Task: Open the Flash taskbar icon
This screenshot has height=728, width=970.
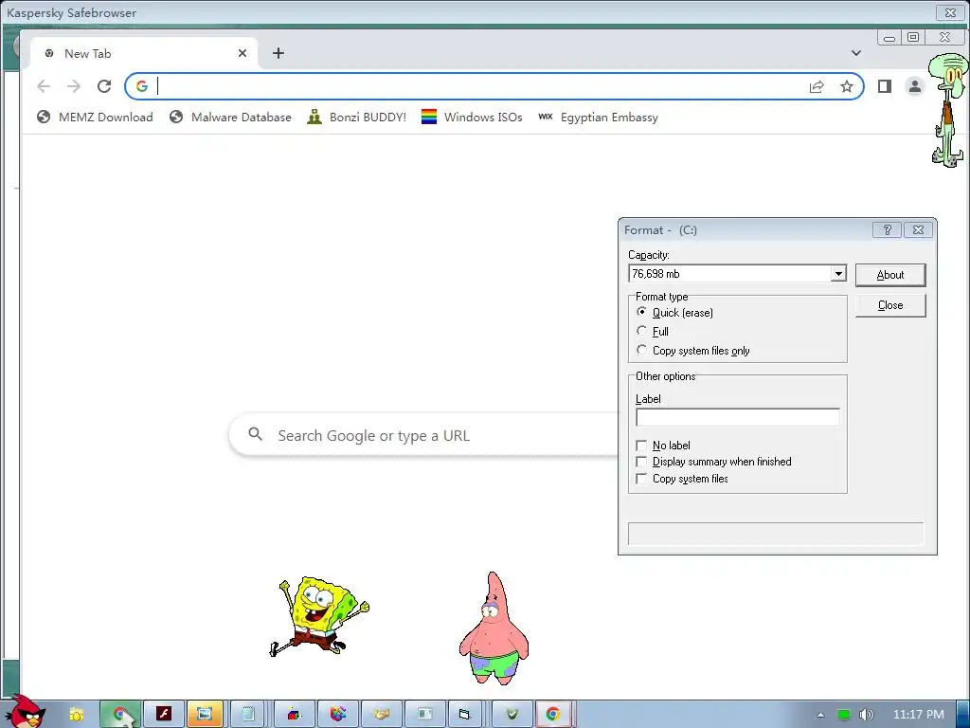Action: click(x=163, y=715)
